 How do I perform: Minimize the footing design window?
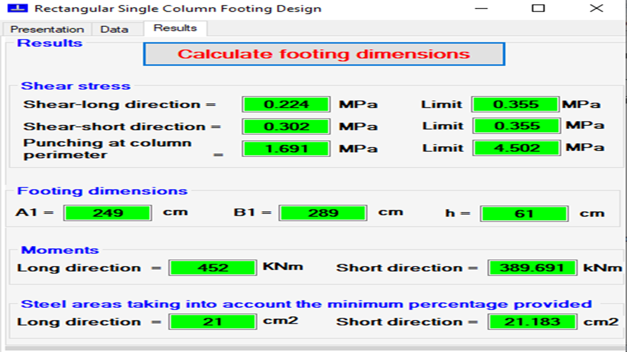[481, 8]
